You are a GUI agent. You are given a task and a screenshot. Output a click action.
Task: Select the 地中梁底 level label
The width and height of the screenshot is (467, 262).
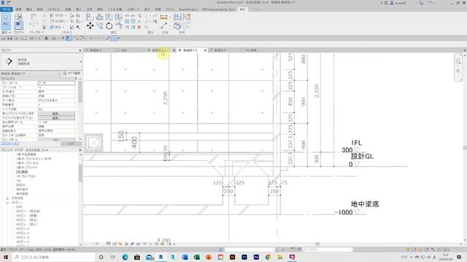tap(365, 204)
